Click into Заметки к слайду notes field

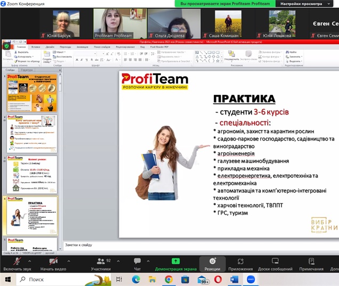201,245
